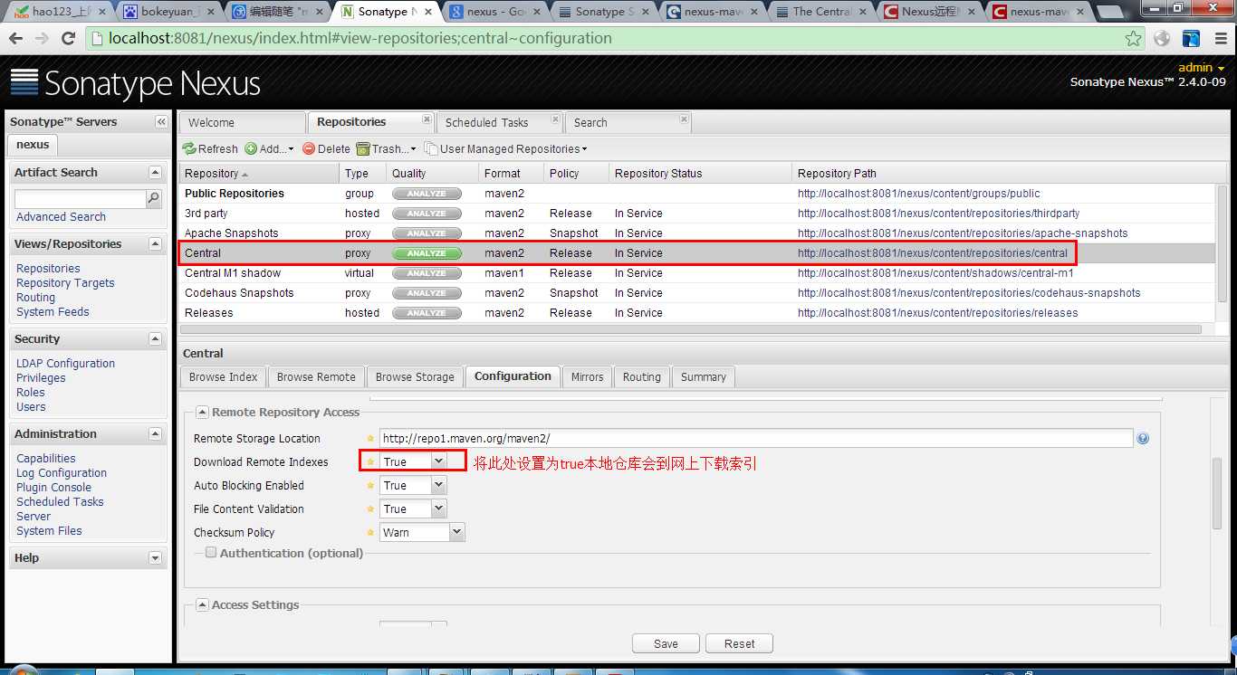Open the Routing configuration tab

point(642,376)
